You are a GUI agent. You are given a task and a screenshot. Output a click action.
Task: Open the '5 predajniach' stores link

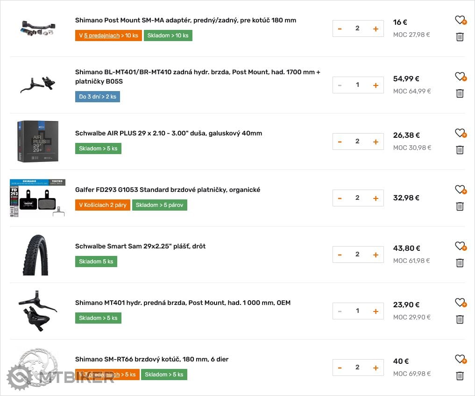click(102, 35)
